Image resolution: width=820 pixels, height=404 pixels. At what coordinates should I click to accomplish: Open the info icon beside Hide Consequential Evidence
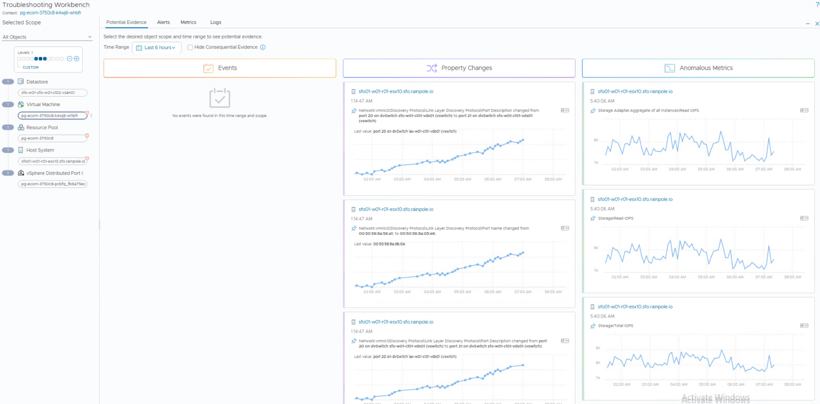click(263, 47)
